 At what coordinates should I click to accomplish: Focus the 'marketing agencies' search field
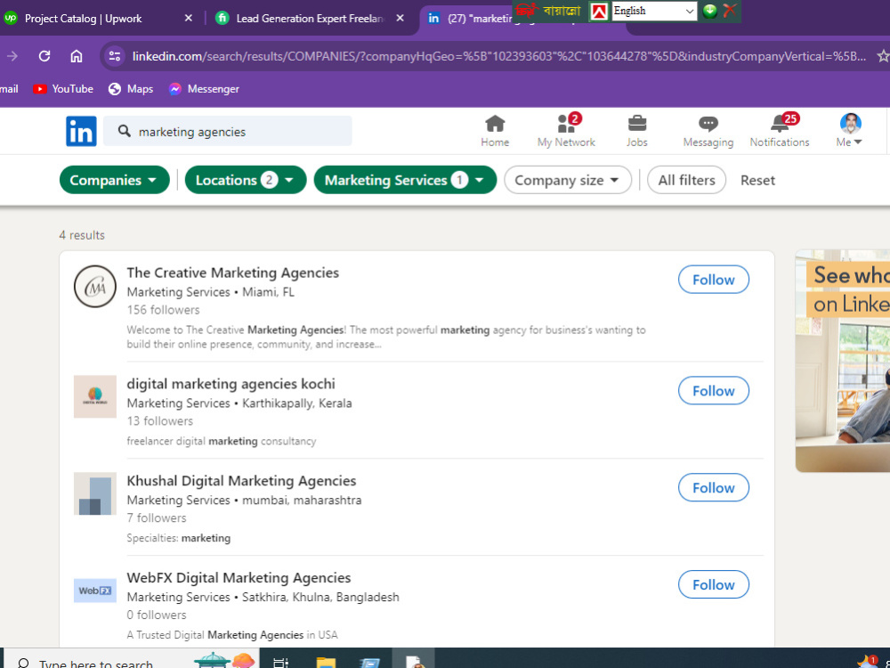pos(228,131)
